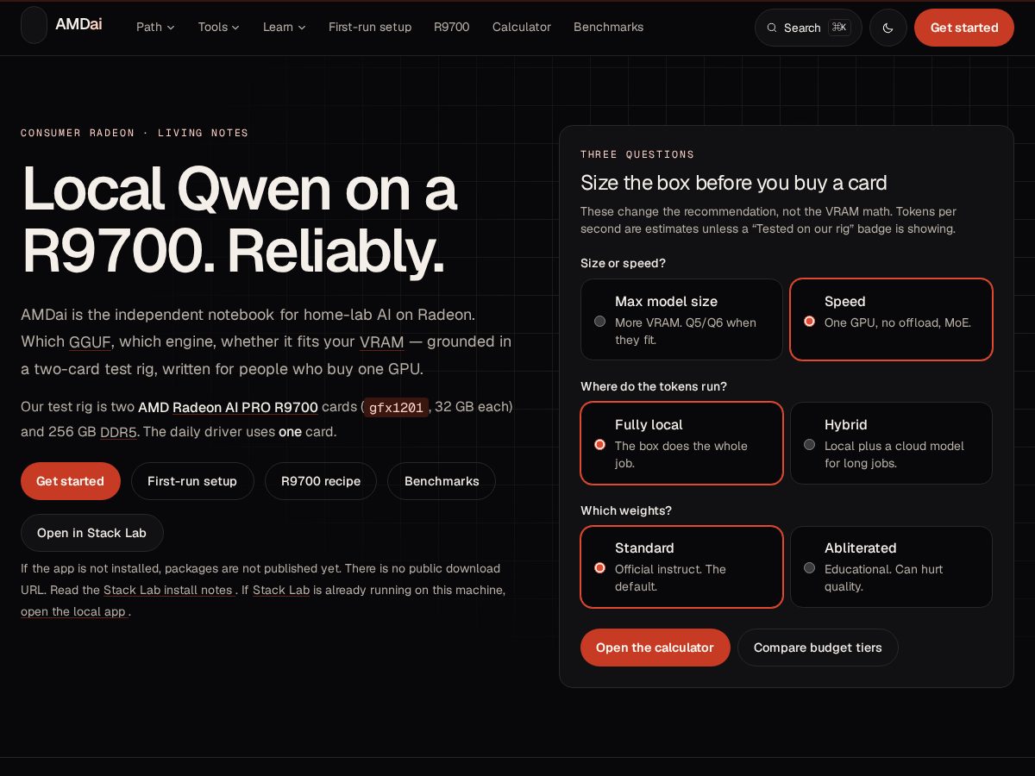Screen dimensions: 1035x776
Task: Click Benchmarks button next to R9700 recipe
Action: pos(442,481)
